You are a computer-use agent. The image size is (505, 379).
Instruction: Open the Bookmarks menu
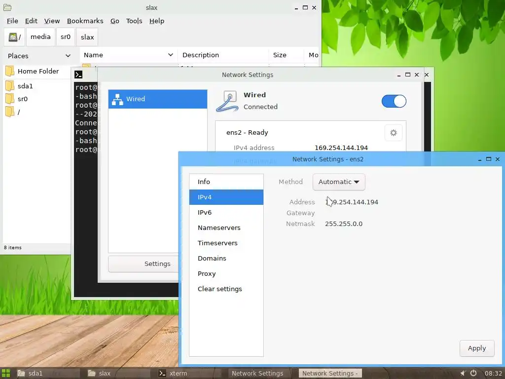(x=85, y=21)
